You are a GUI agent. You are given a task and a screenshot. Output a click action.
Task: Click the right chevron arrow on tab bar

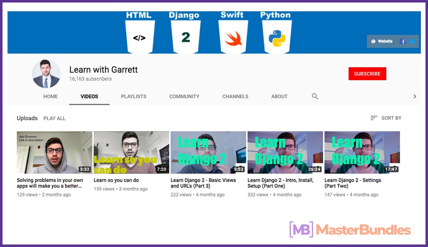coord(415,97)
